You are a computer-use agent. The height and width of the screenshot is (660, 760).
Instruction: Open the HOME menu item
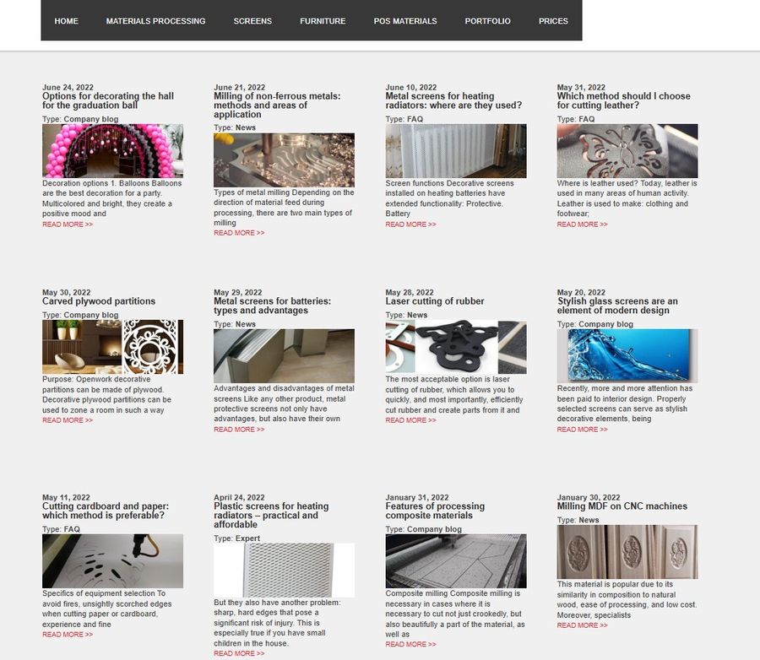pyautogui.click(x=67, y=21)
